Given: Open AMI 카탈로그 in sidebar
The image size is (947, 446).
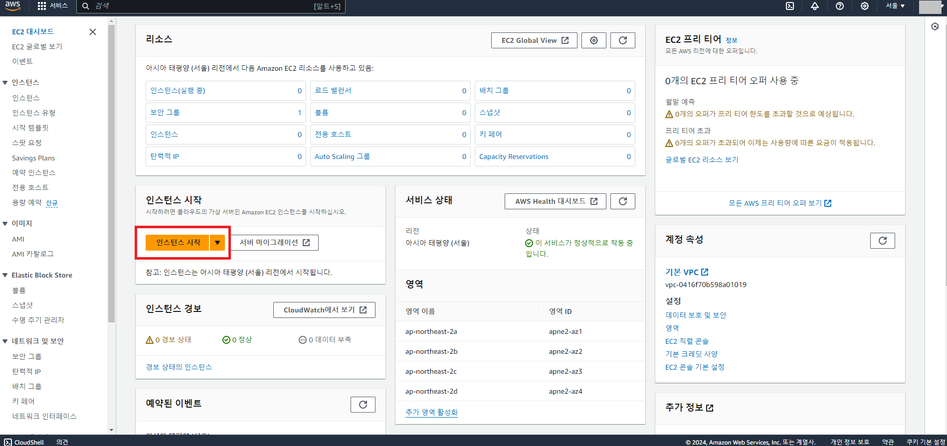Looking at the screenshot, I should 33,254.
